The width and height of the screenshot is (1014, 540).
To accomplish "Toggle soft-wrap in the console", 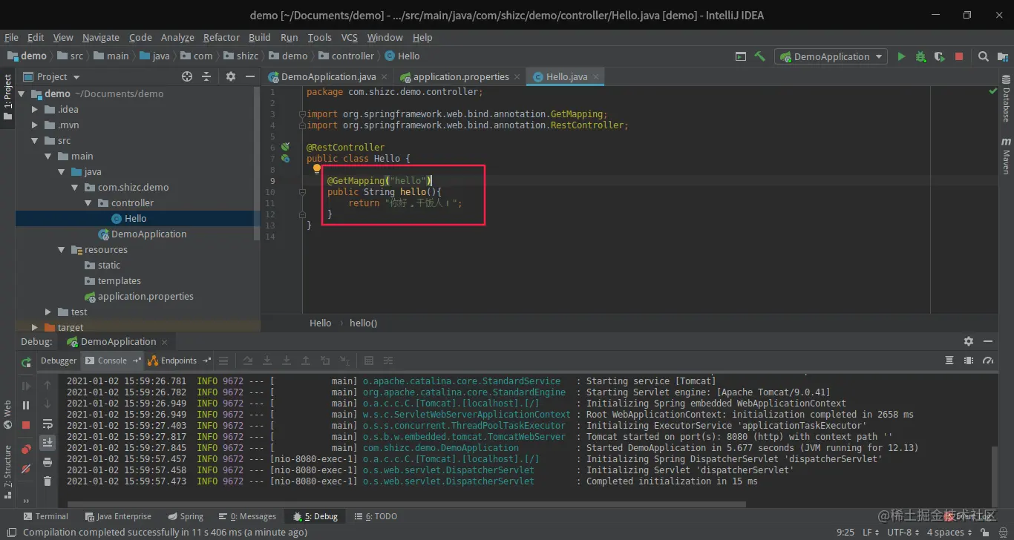I will click(48, 424).
